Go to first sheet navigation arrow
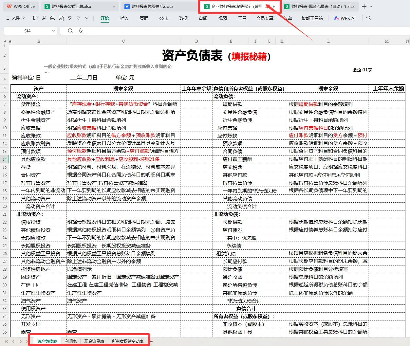This screenshot has height=346, width=410. tap(6, 341)
